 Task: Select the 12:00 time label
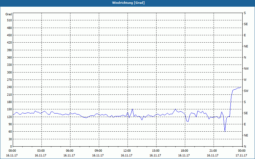pos(128,151)
